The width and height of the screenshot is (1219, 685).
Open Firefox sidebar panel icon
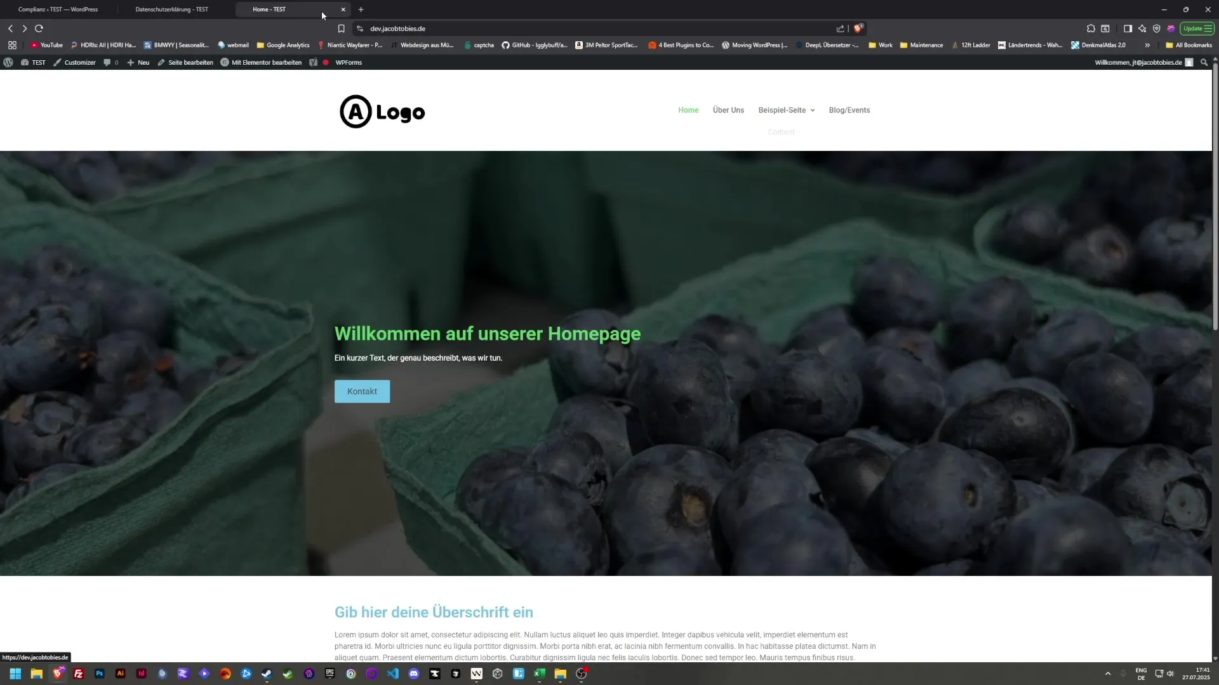point(1128,29)
